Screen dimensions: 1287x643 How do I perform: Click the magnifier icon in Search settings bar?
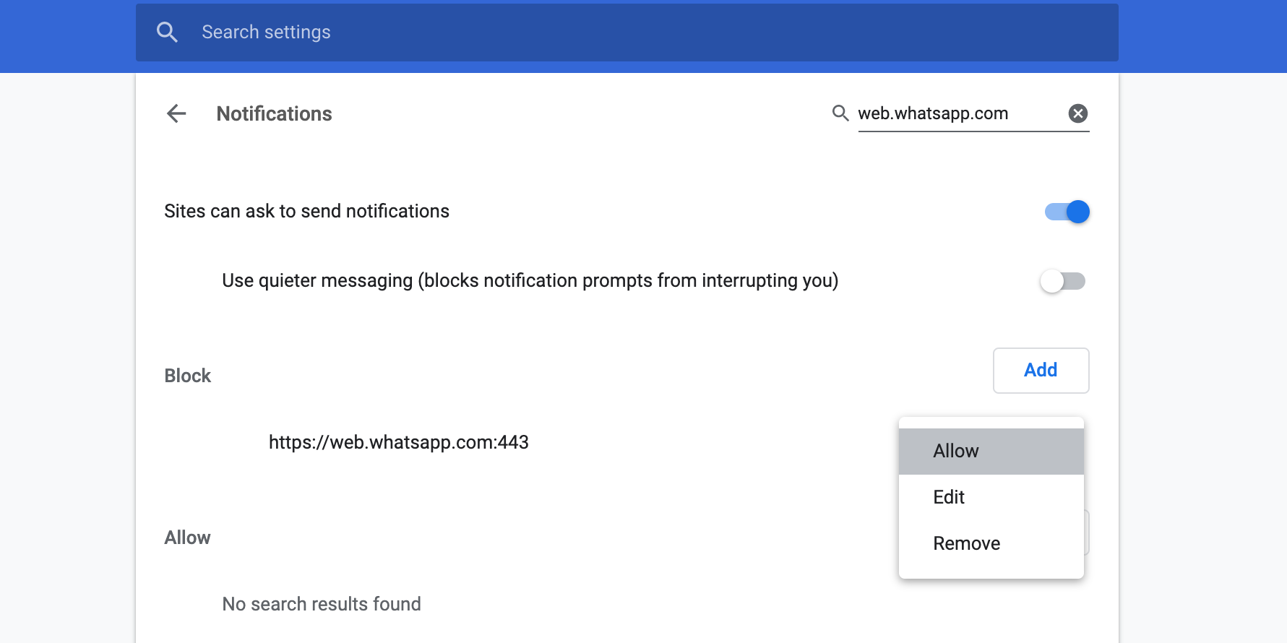click(x=167, y=32)
